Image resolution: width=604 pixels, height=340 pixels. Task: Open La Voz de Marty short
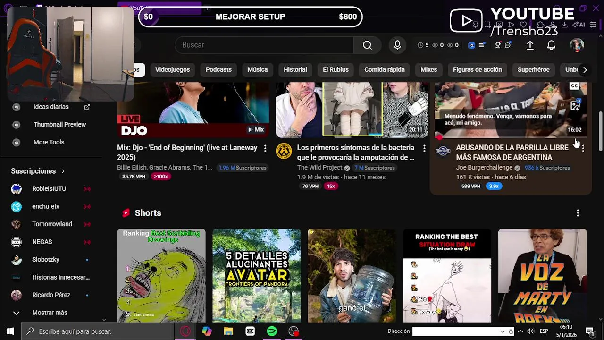pyautogui.click(x=543, y=276)
